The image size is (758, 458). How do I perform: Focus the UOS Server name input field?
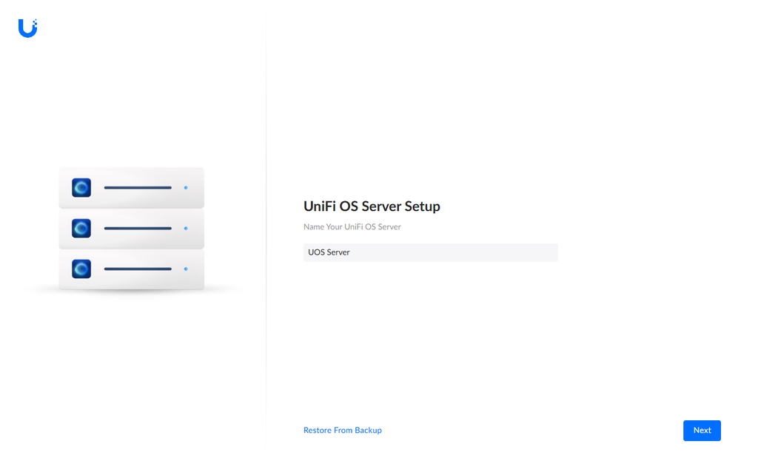click(x=430, y=252)
